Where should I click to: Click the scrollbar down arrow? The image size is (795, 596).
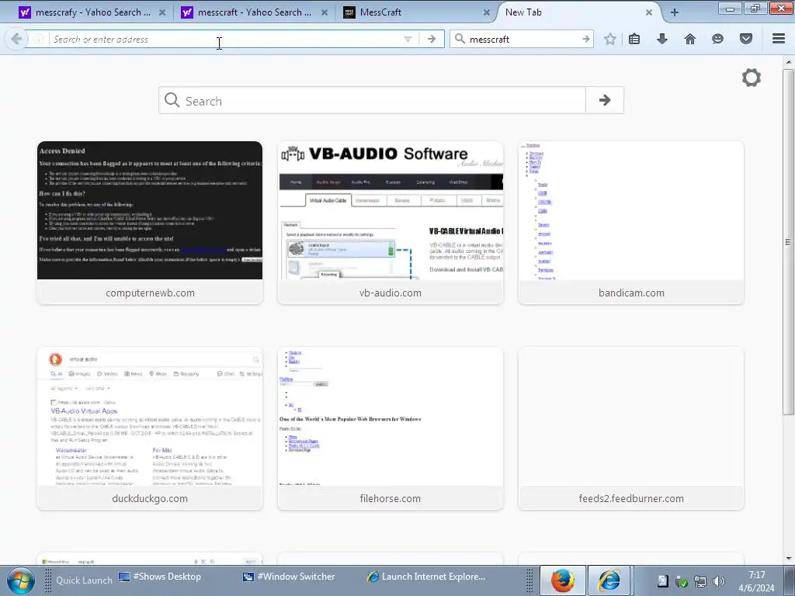pyautogui.click(x=788, y=559)
